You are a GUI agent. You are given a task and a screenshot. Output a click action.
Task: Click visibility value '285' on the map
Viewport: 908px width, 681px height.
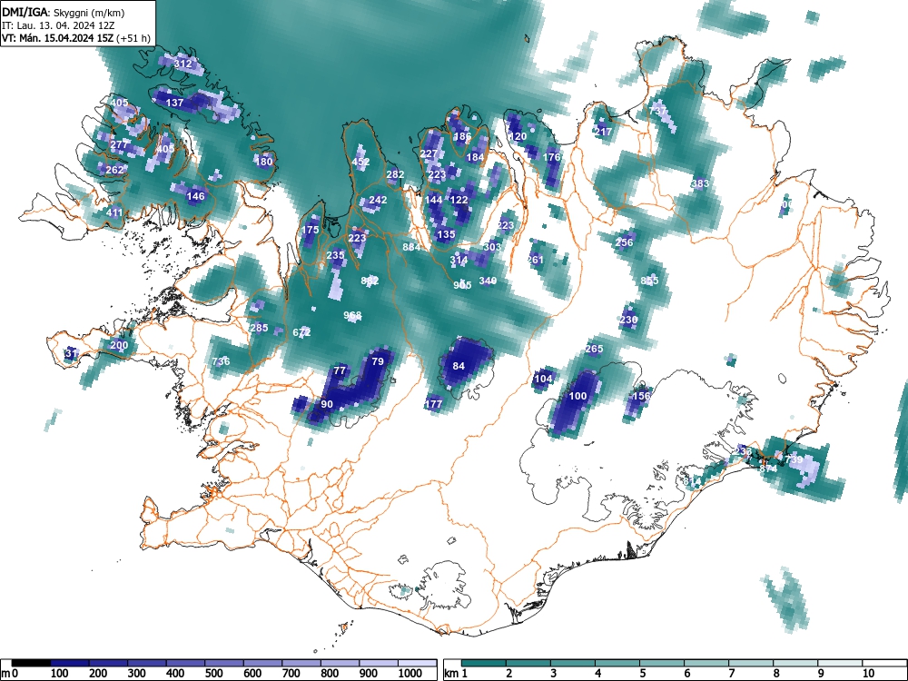point(259,328)
